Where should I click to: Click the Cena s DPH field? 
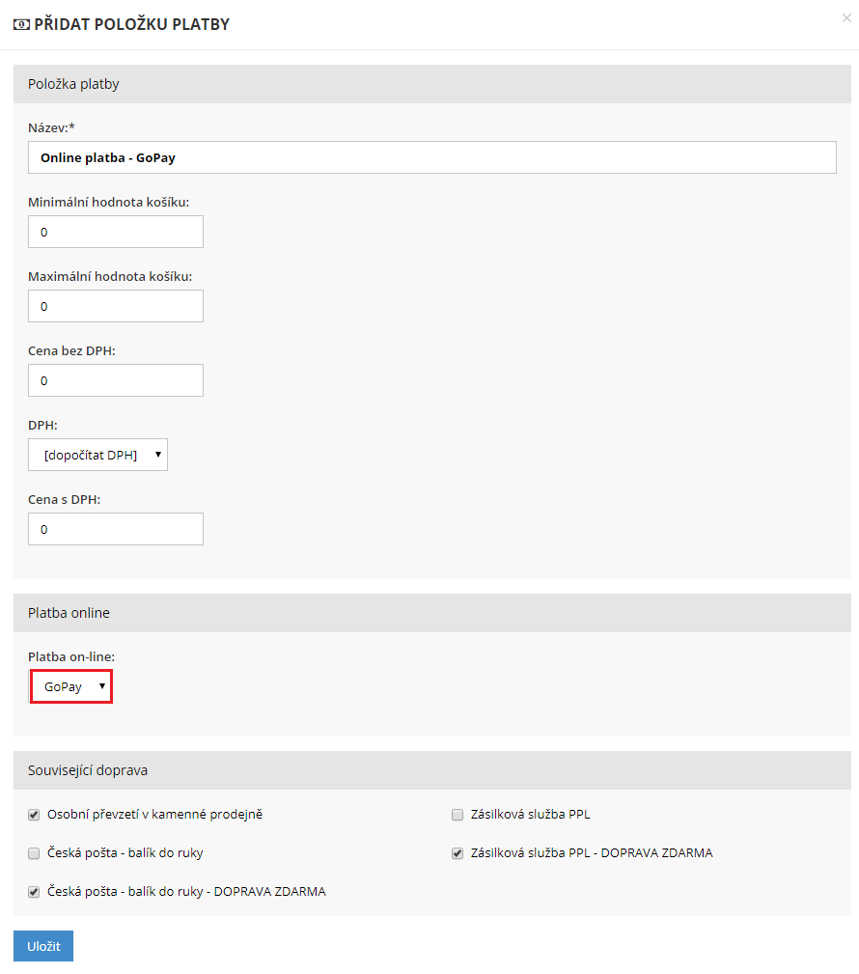116,529
